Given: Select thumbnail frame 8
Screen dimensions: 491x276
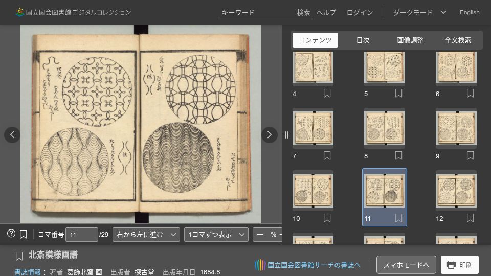Looking at the screenshot, I should pos(385,128).
